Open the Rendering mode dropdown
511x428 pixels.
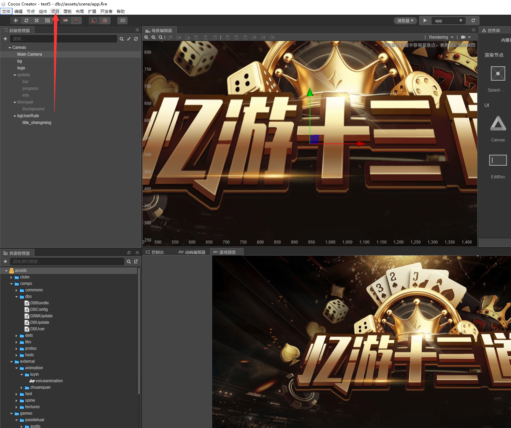[441, 37]
